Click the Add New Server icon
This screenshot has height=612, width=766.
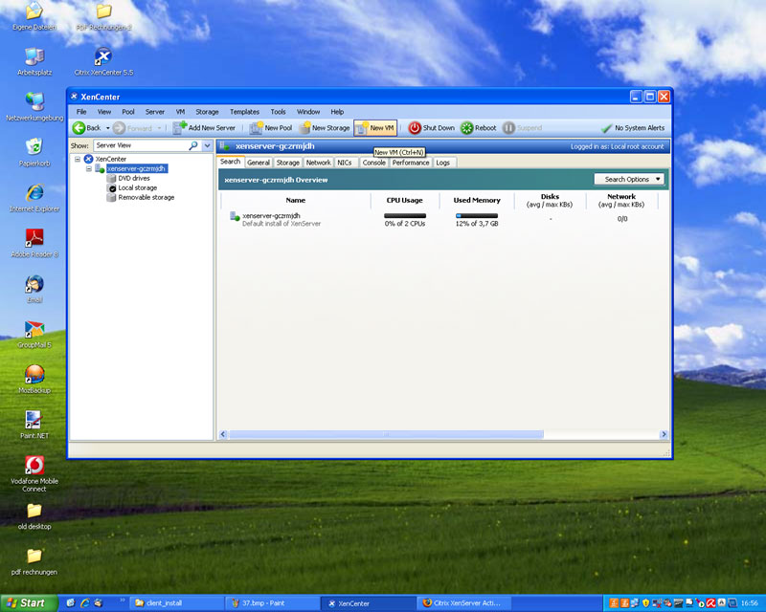pyautogui.click(x=180, y=128)
